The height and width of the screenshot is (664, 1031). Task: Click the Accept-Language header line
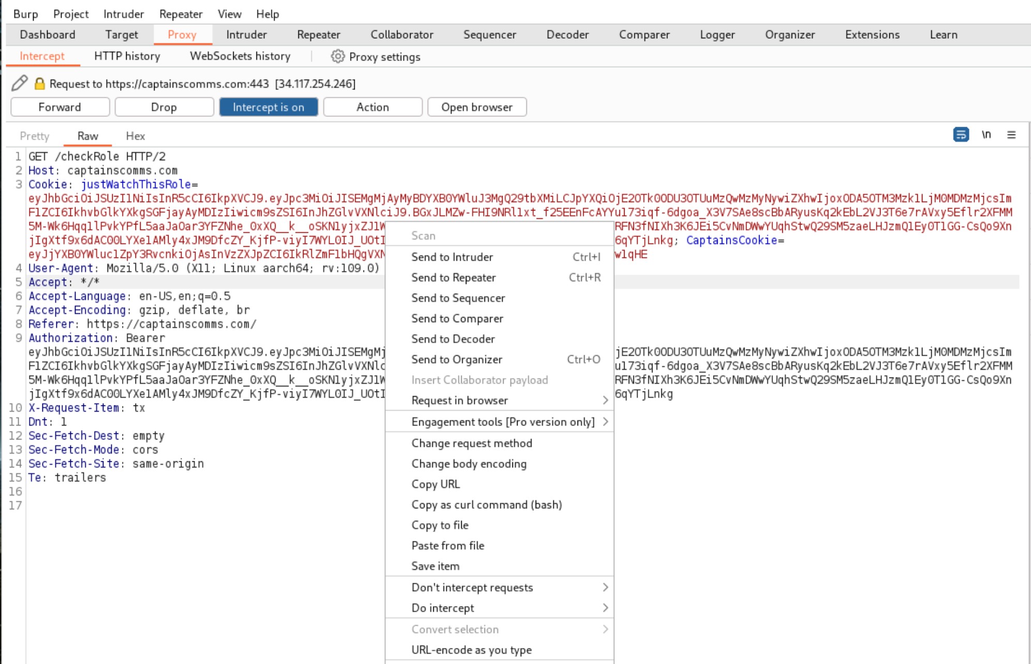(x=129, y=296)
